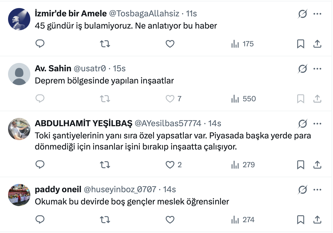This screenshot has width=333, height=233.
Task: Click paddy oneil's profile picture
Action: 19,195
